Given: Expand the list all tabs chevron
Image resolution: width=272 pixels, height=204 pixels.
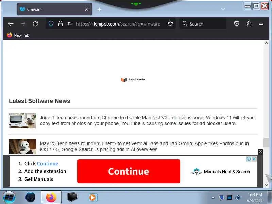Looking at the screenshot, I should [223, 9].
